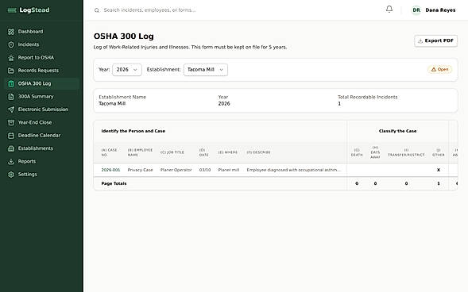Click the Year-End Close archive icon
Screen dimensions: 468x292
(x=11, y=122)
